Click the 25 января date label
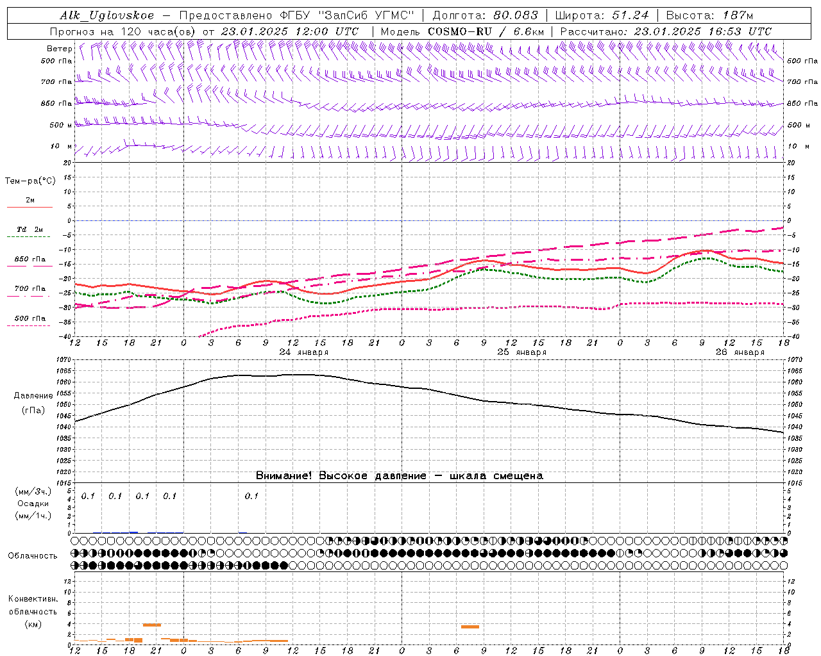The height and width of the screenshot is (656, 821). (x=522, y=352)
